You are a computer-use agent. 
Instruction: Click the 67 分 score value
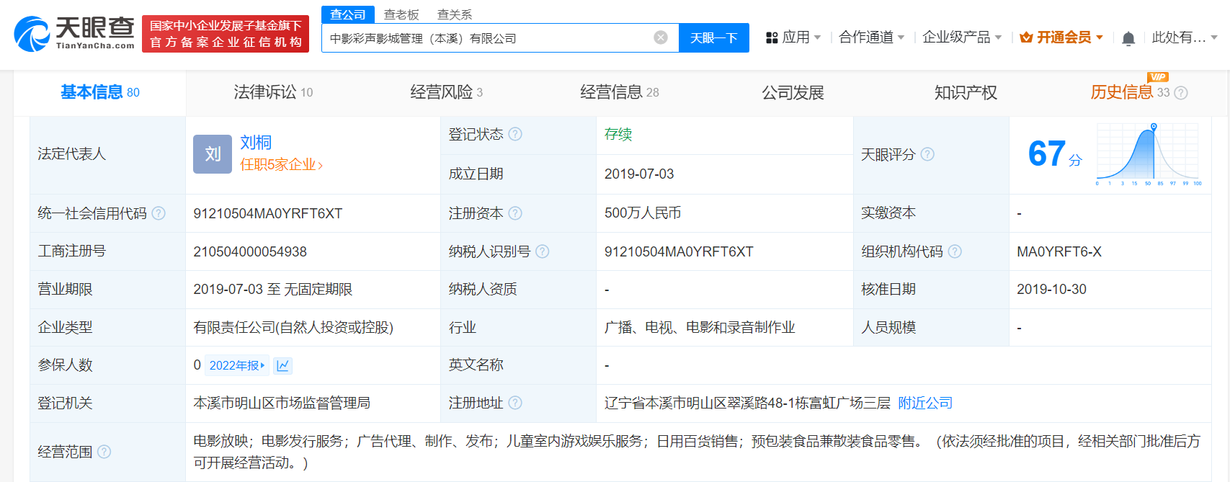1055,153
